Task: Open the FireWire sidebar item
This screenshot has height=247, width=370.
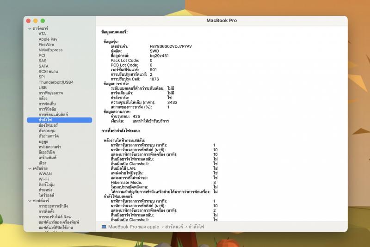Action: (x=46, y=44)
